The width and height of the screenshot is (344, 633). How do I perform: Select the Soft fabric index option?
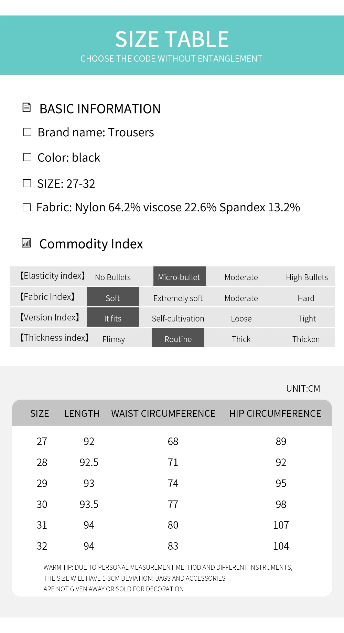[x=113, y=297]
